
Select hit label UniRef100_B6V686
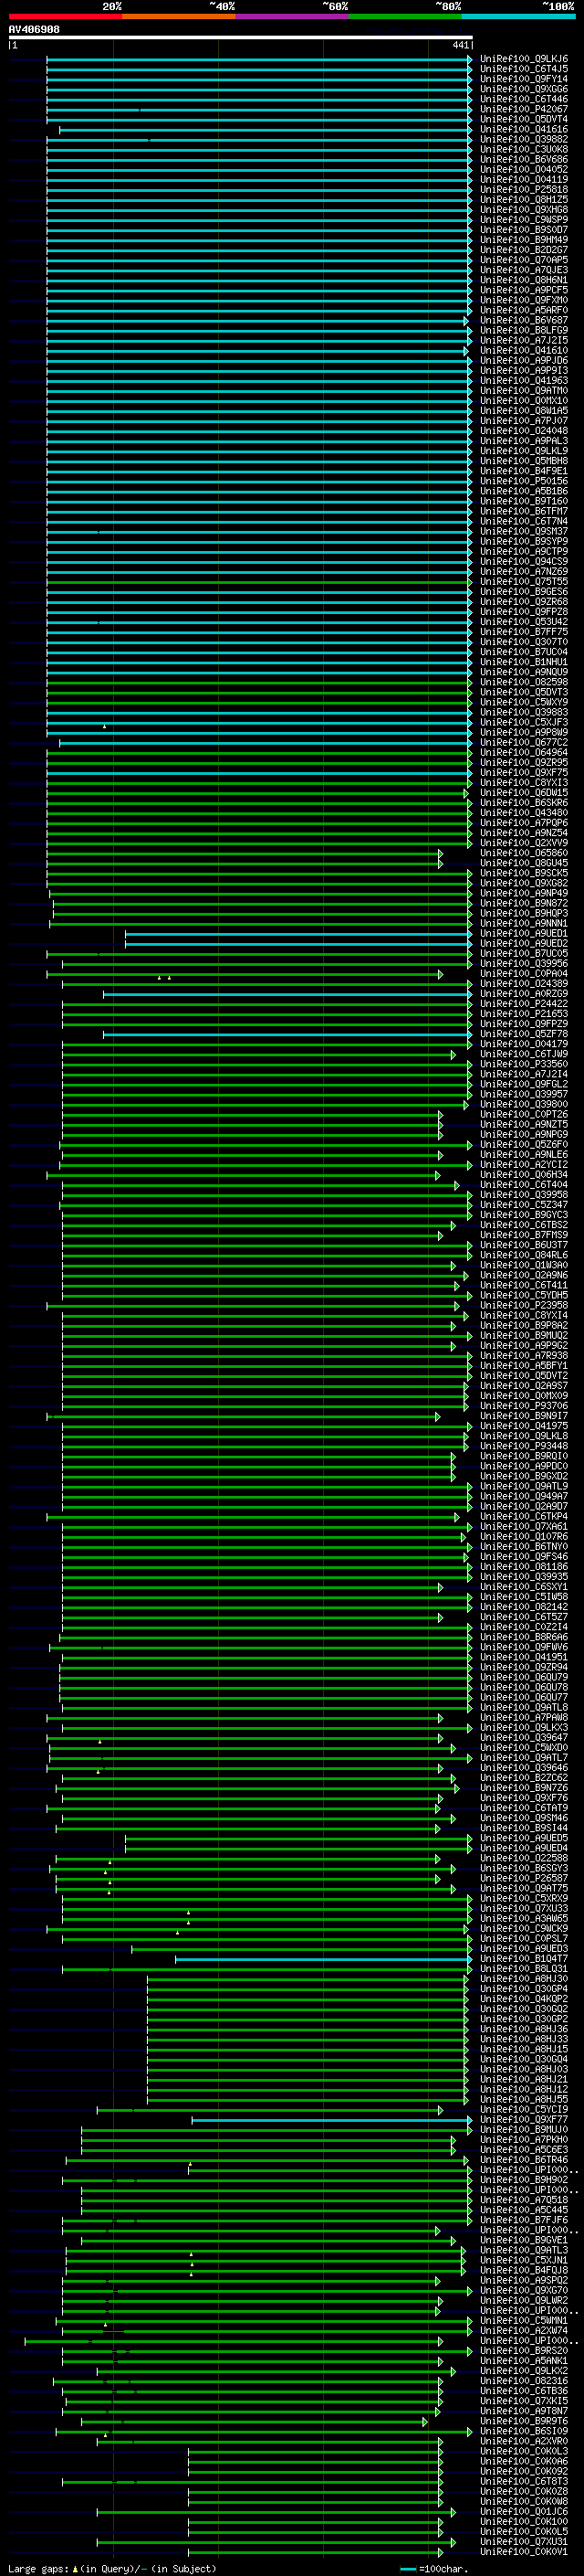tap(524, 160)
